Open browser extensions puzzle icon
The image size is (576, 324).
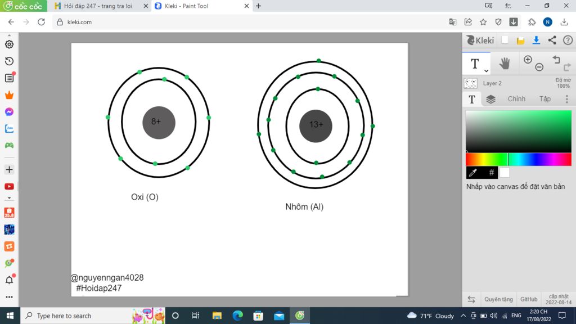[532, 22]
